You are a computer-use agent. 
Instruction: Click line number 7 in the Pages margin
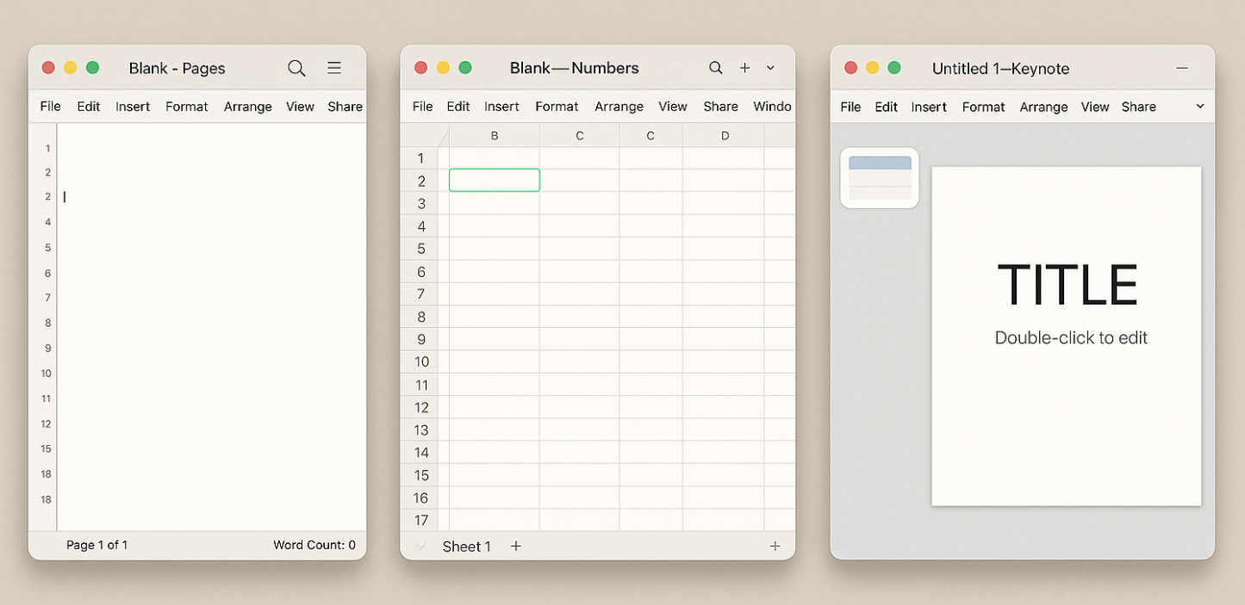point(48,298)
